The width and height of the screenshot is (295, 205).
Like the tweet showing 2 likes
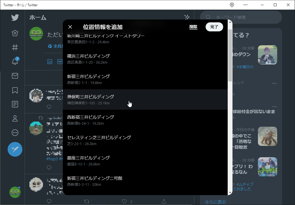124,201
